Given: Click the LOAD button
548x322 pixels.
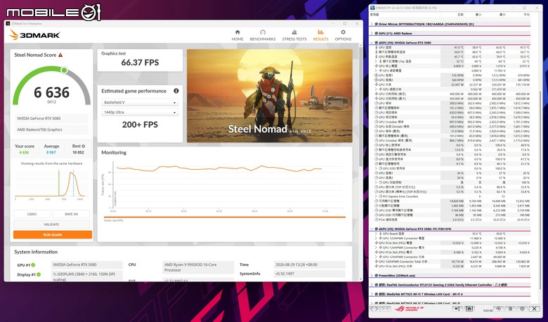Looking at the screenshot, I should click(32, 214).
